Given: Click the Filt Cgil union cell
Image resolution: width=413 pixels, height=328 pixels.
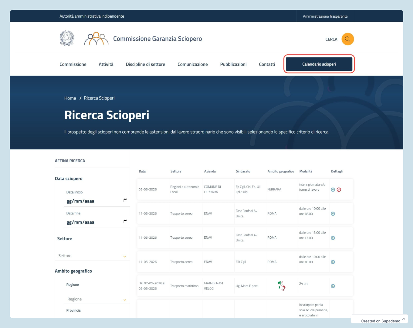Looking at the screenshot, I should pos(241,262).
